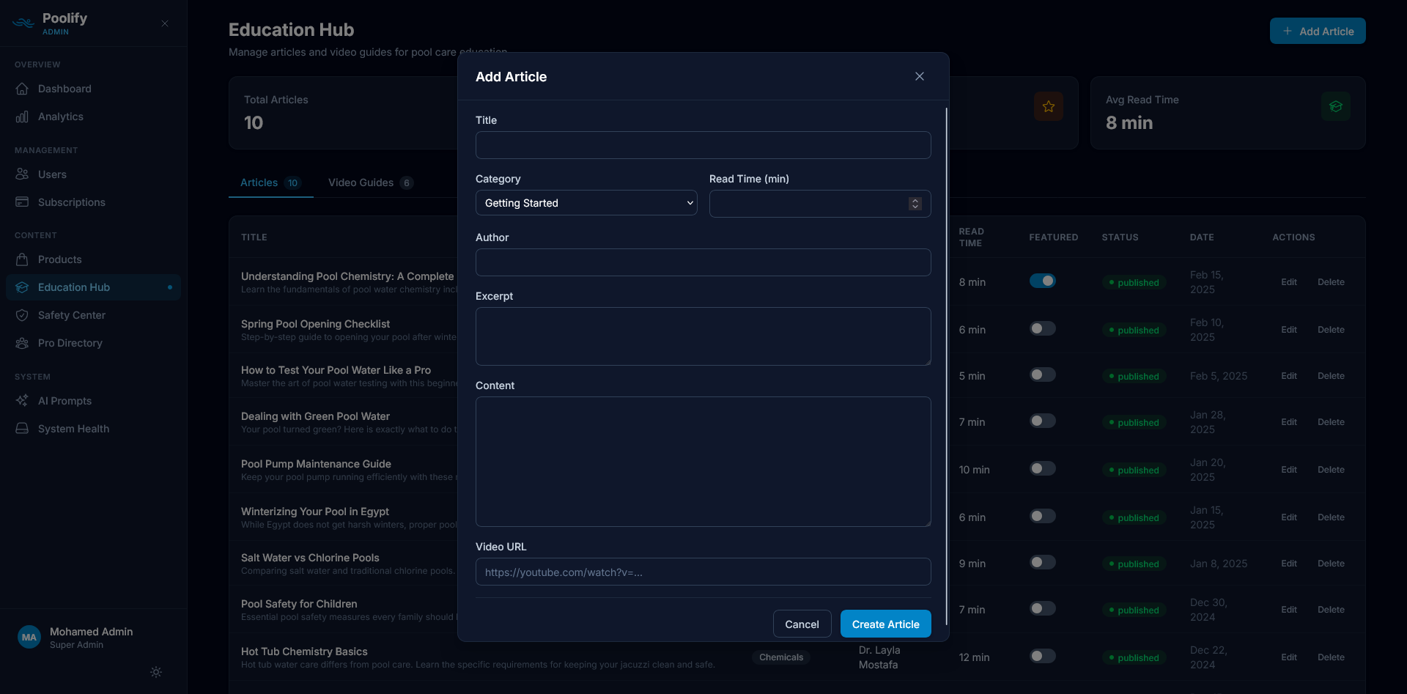The width and height of the screenshot is (1407, 694).
Task: Click the Poolify wave logo
Action: tap(23, 23)
